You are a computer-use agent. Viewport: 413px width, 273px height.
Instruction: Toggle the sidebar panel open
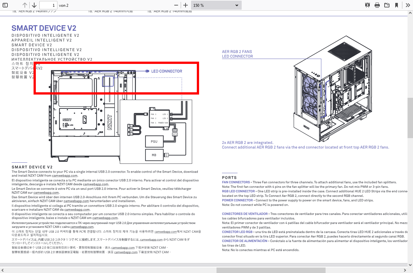5,5
